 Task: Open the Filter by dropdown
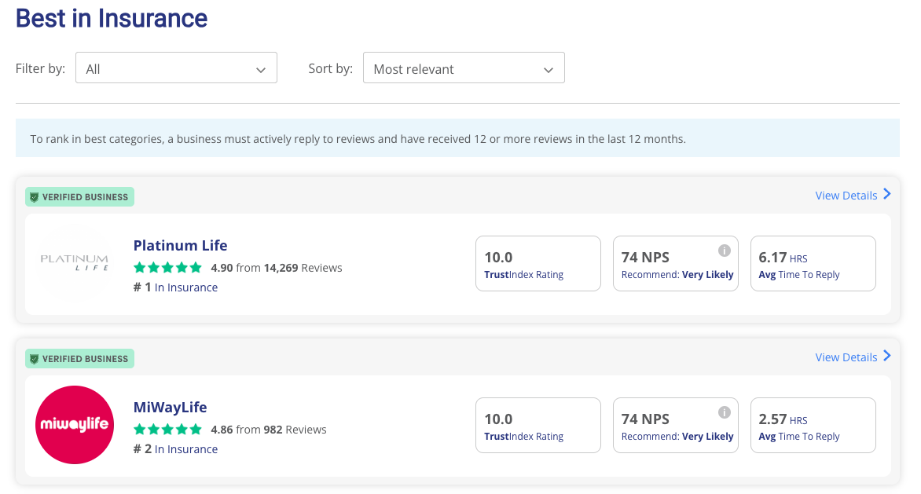(176, 68)
